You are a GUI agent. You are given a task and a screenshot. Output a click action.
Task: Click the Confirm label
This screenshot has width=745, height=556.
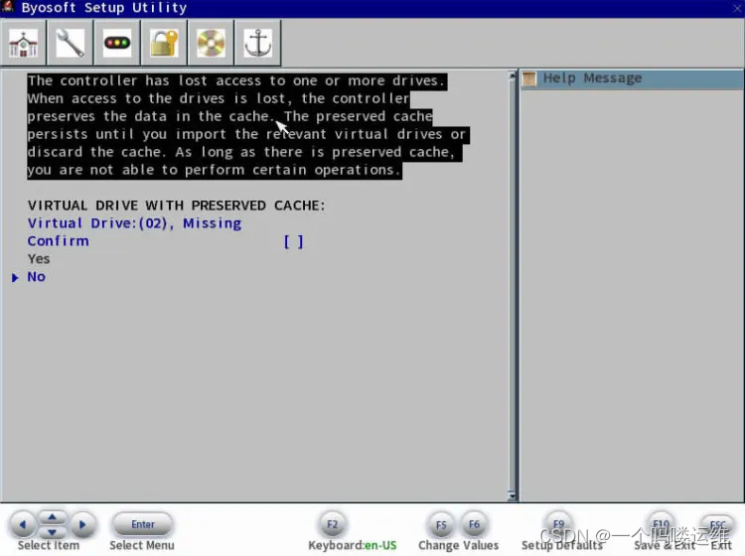pos(58,241)
